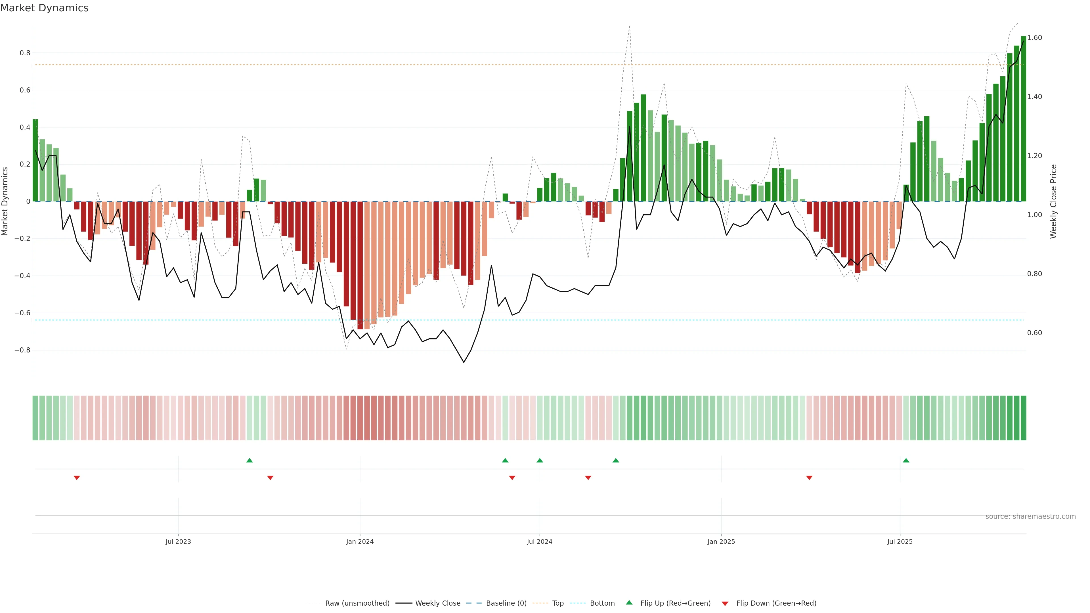Click the flip-up marker just after Jul 2025
The image size is (1090, 613).
(905, 460)
